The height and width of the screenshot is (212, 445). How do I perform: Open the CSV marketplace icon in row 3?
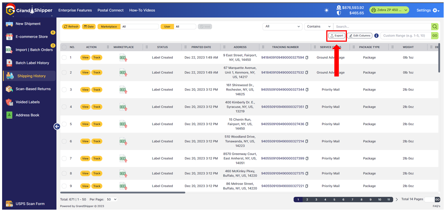pyautogui.click(x=123, y=90)
